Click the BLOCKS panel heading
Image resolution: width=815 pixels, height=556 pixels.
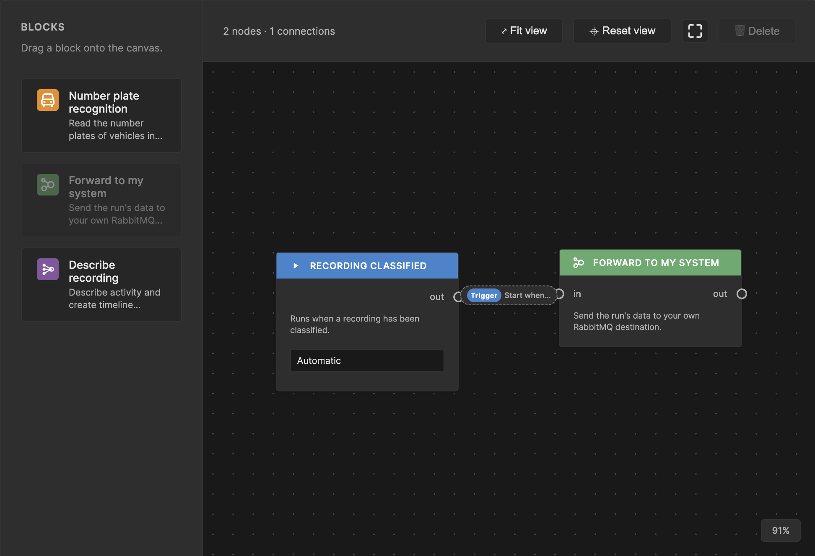tap(43, 27)
